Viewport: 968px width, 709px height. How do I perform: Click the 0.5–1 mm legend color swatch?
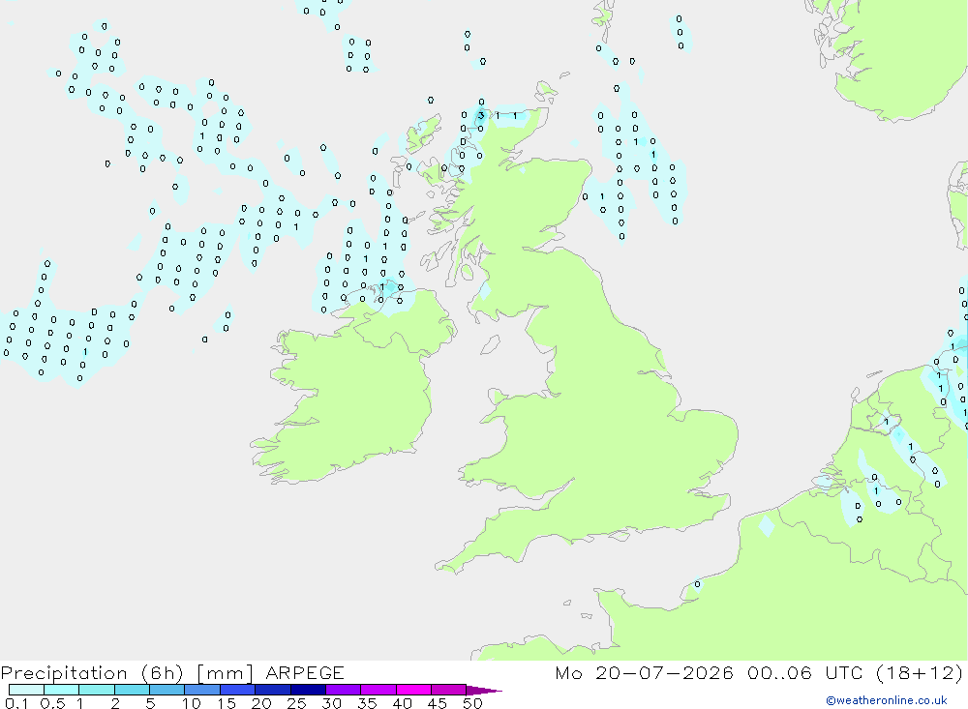(x=62, y=690)
